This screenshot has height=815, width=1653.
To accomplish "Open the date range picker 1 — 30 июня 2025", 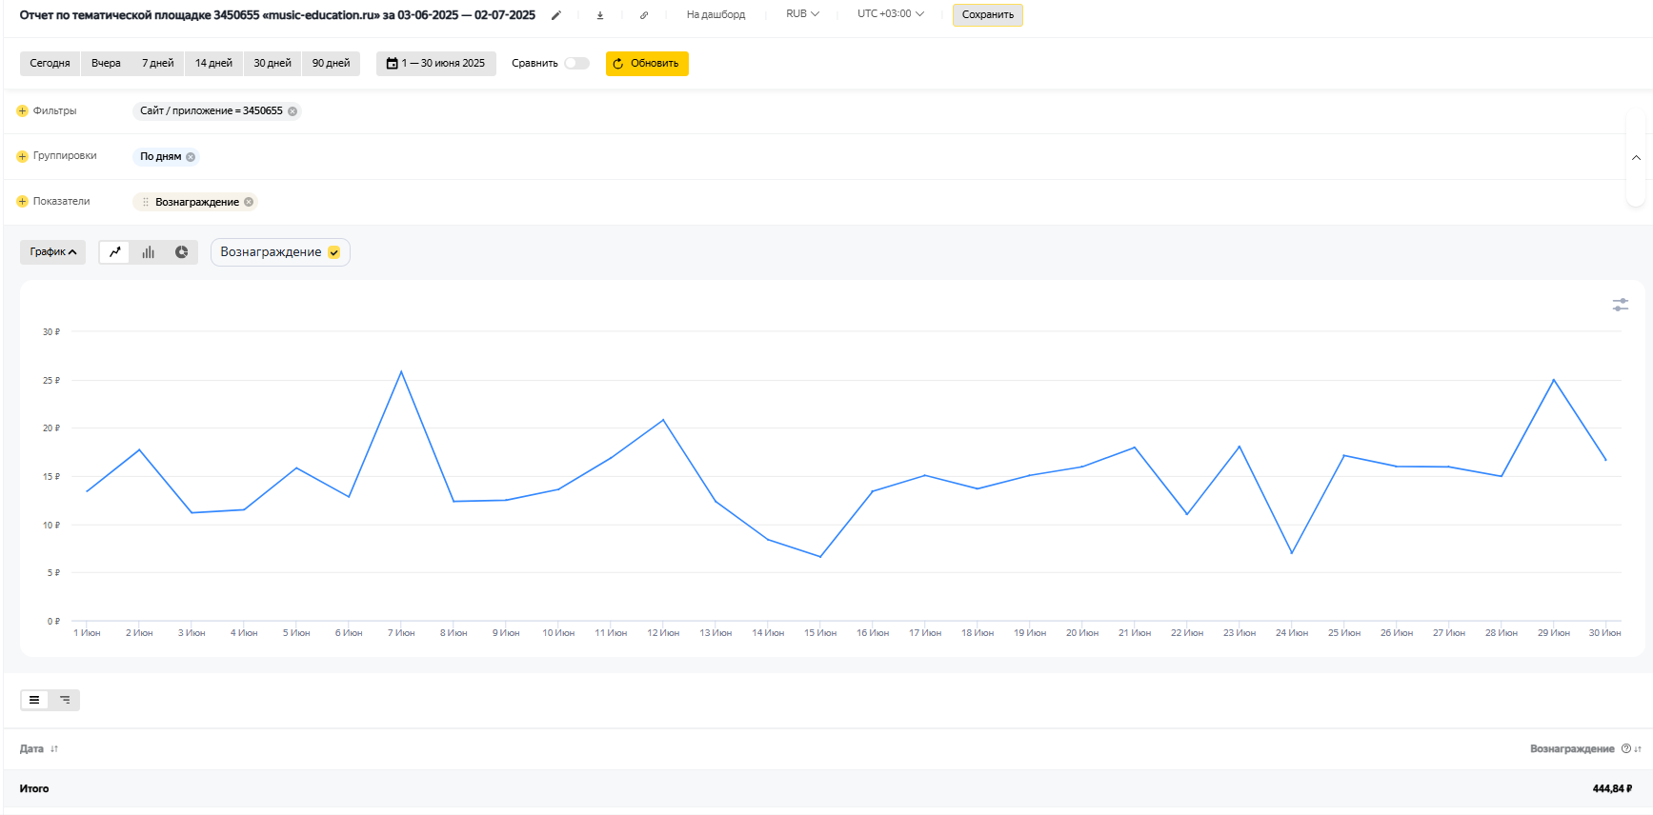I will (436, 64).
